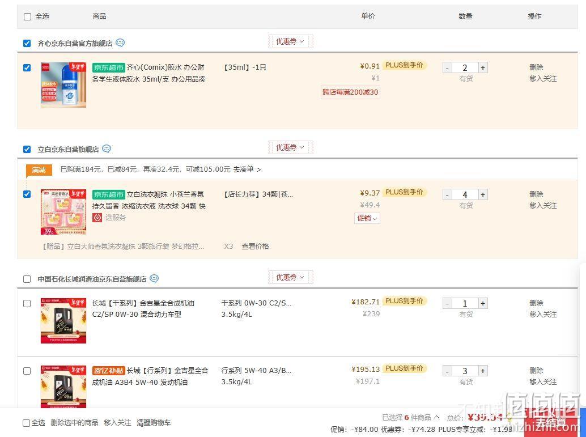This screenshot has width=586, height=437.
Task: Open chat with 中国石化长城润滑油 store customer service
Action: [x=154, y=278]
